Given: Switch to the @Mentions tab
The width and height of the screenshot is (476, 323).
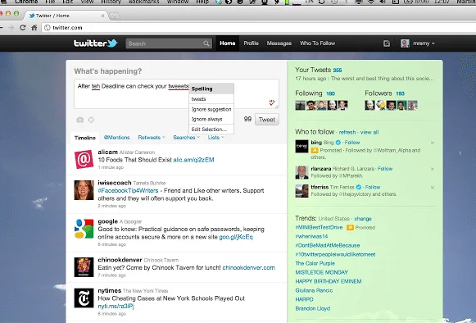Looking at the screenshot, I should 116,138.
